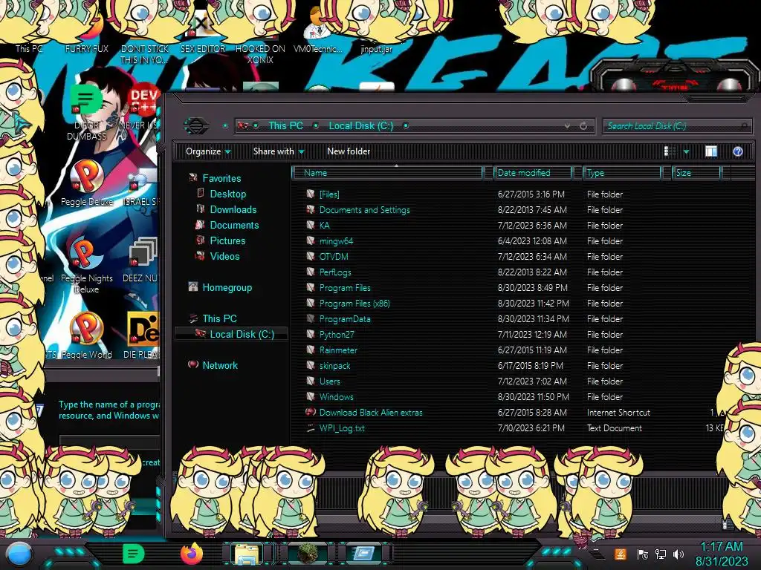This screenshot has height=570, width=761.
Task: Open the view options dropdown arrow
Action: [x=686, y=151]
